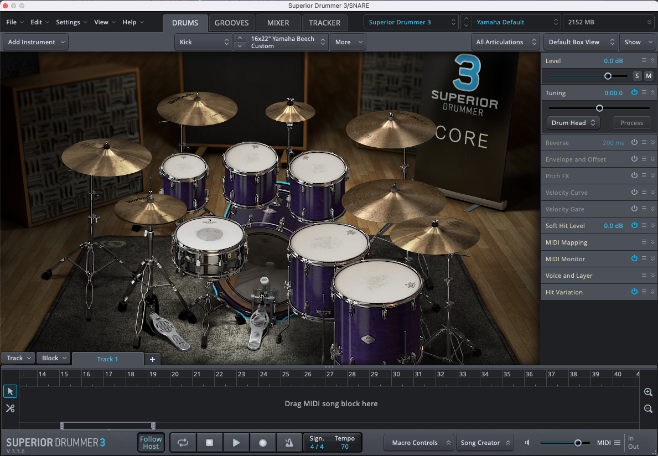Select next preset with down arrow
658x456 pixels.
(x=466, y=26)
